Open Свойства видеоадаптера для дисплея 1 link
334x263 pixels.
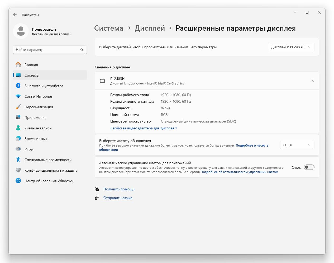pyautogui.click(x=144, y=128)
